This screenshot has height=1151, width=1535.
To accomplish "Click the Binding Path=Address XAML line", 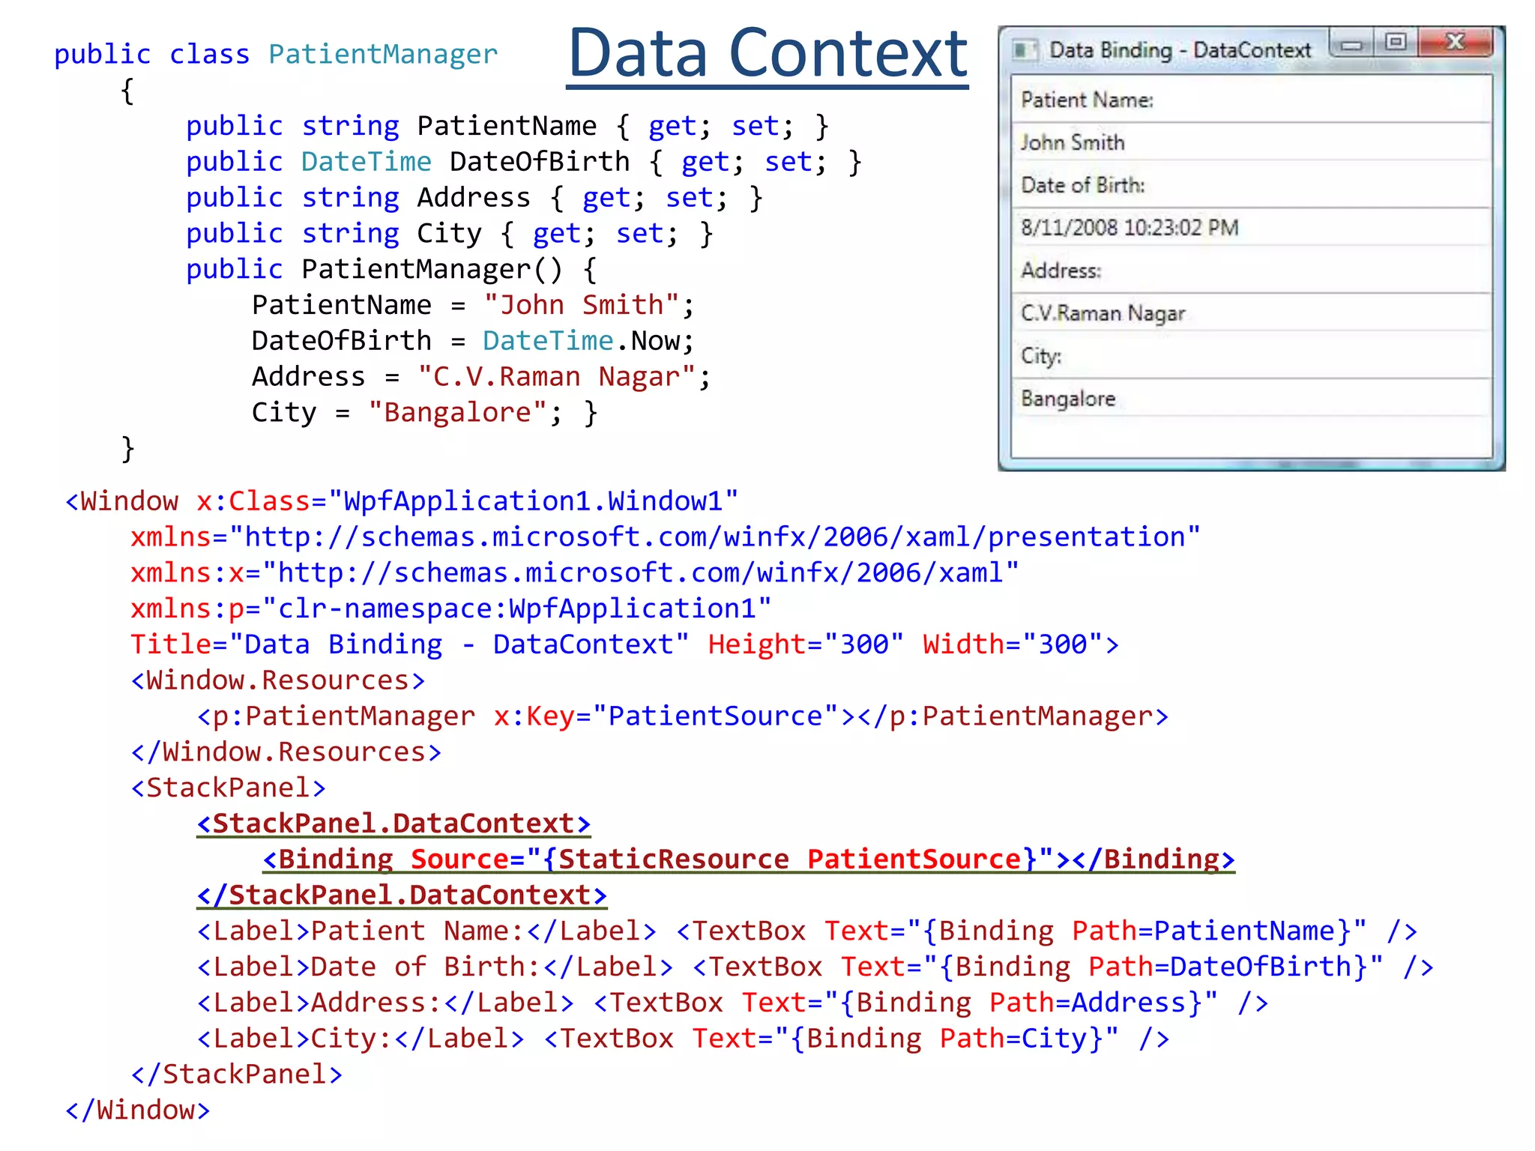I will pyautogui.click(x=733, y=1003).
